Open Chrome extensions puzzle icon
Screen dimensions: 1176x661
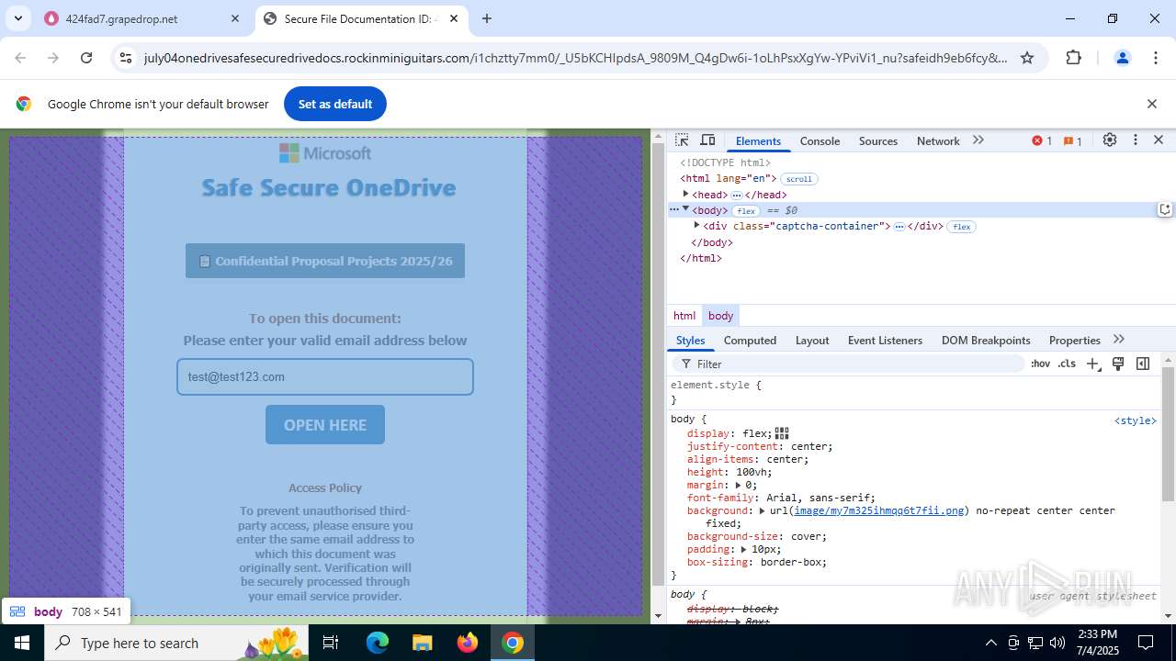pyautogui.click(x=1073, y=58)
